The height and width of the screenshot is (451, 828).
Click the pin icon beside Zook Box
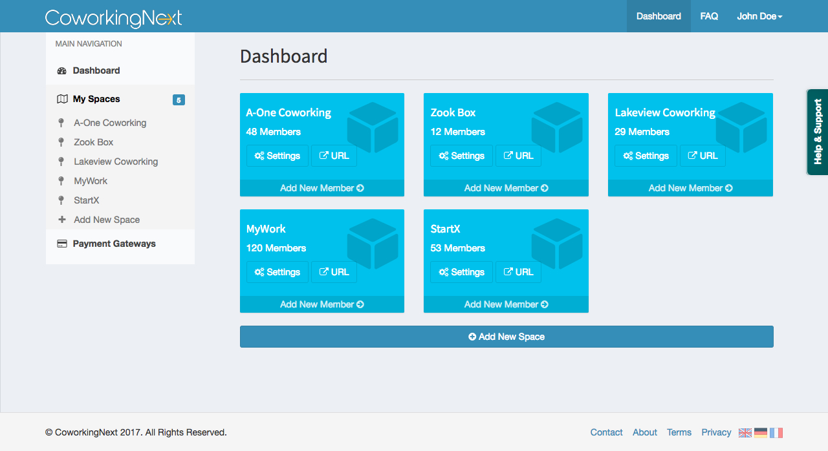pos(61,142)
